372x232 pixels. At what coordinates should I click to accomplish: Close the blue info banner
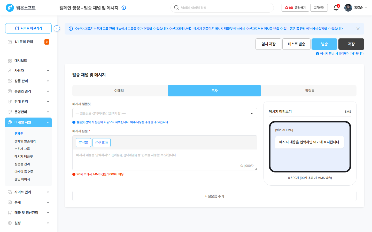pos(358,29)
